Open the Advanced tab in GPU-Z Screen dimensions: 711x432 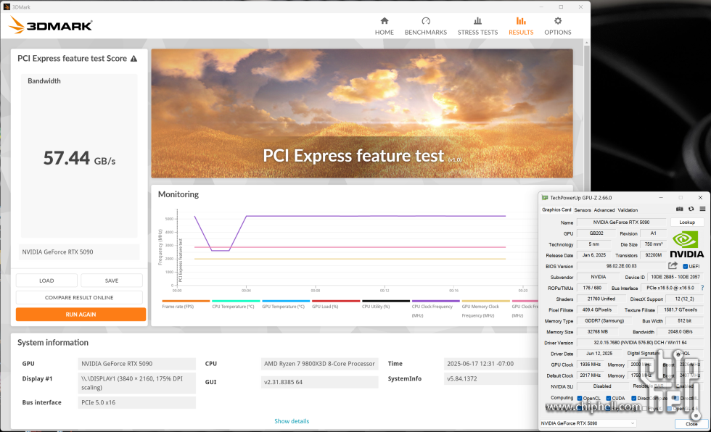pyautogui.click(x=604, y=210)
